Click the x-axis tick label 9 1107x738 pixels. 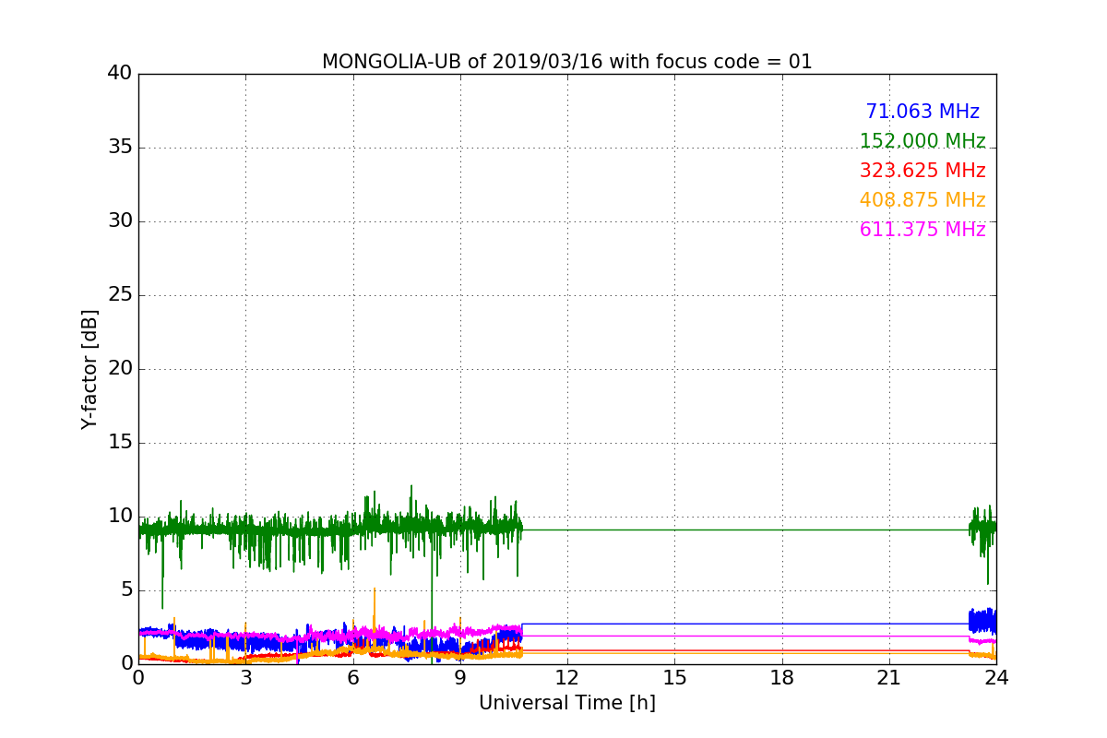460,677
